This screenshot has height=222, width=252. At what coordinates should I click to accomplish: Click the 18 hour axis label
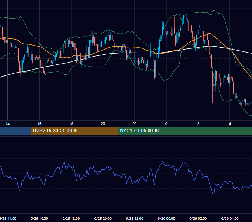click(71, 124)
